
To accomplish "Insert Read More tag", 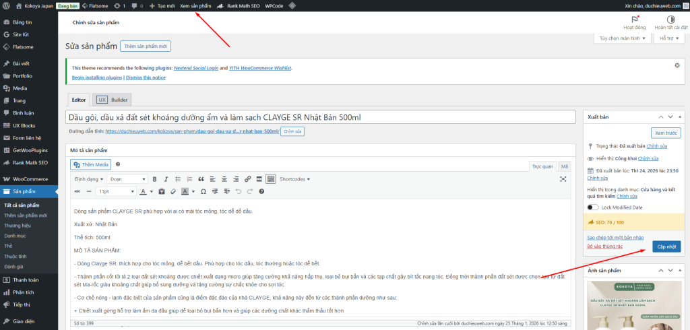I will (259, 179).
